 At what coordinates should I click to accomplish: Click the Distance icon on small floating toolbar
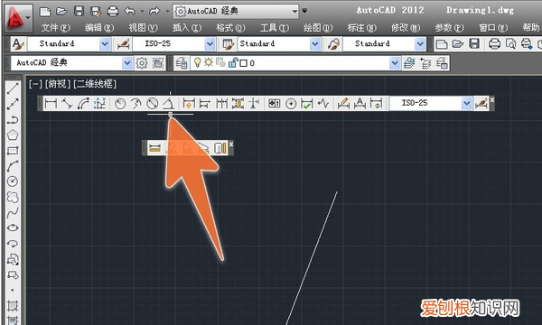click(x=154, y=148)
